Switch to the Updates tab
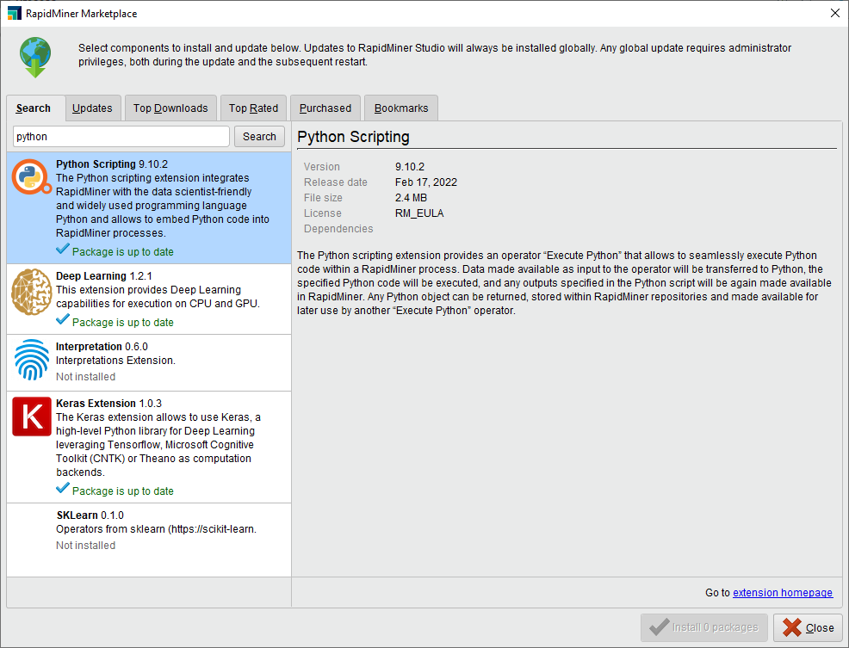The image size is (849, 648). pos(92,108)
